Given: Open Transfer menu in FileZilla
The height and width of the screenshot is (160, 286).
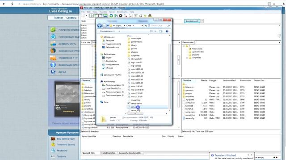Looking at the screenshot, I should pyautogui.click(x=103, y=12).
